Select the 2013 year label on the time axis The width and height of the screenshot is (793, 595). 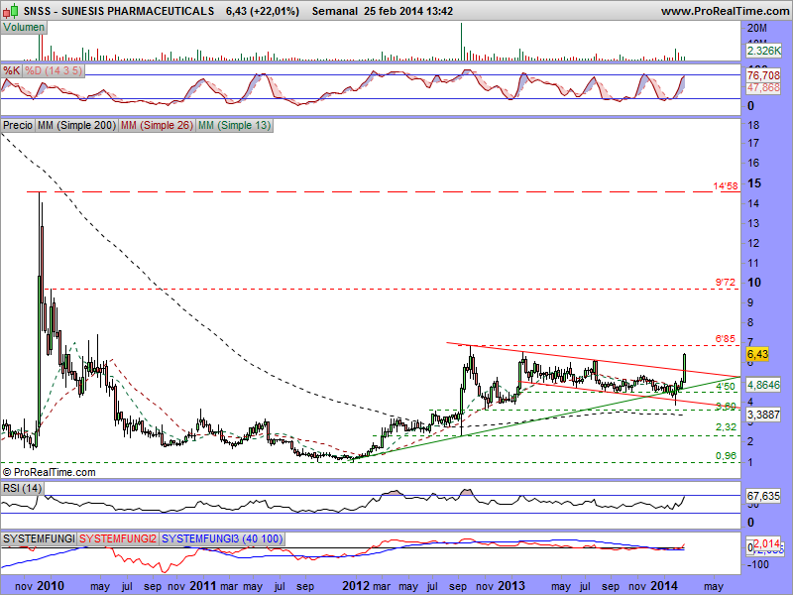[511, 586]
